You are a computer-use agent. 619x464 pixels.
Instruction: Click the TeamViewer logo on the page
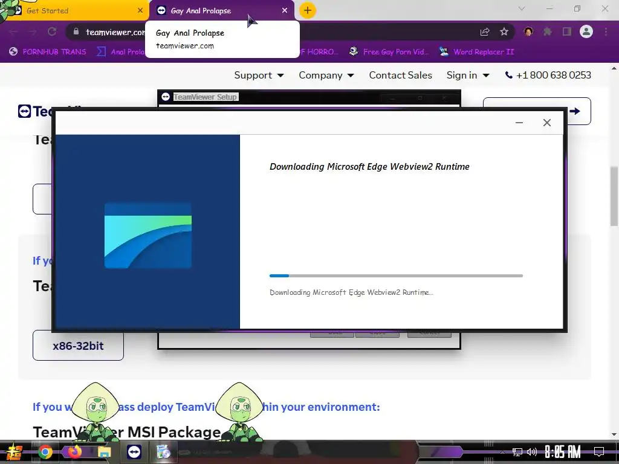click(x=34, y=111)
